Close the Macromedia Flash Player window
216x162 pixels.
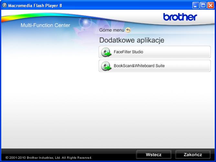(x=211, y=5)
